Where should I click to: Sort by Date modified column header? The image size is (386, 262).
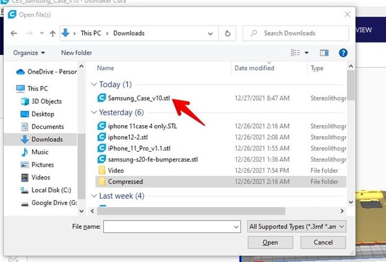tap(254, 68)
